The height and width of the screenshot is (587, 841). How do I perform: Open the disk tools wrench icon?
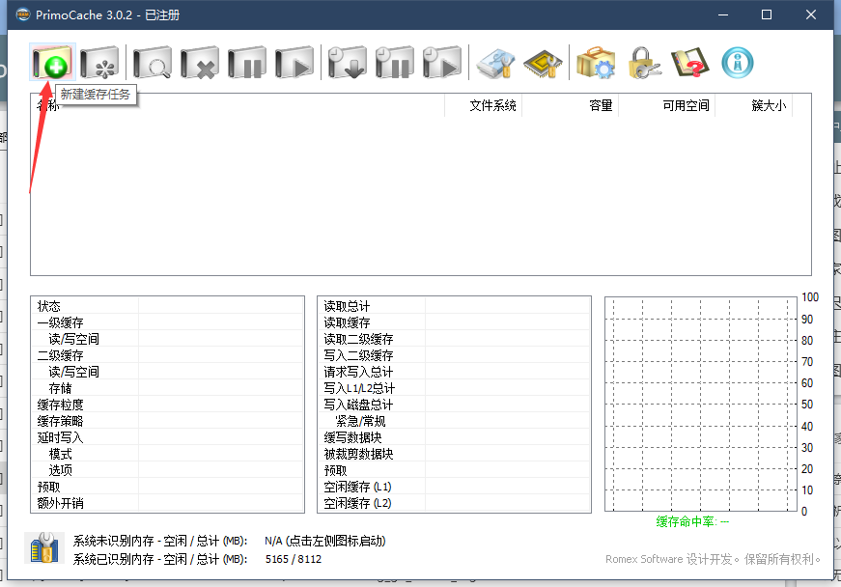point(497,64)
